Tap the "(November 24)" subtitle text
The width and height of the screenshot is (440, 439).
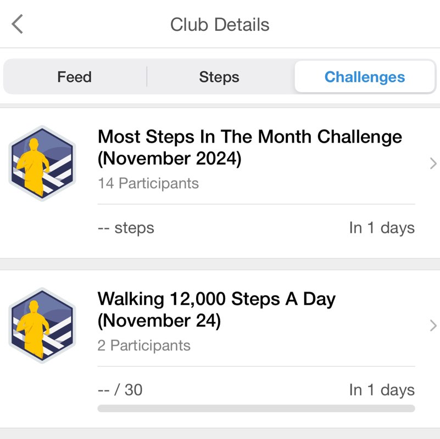[159, 321]
